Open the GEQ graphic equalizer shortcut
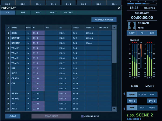Image resolution: width=162 pixels, height=121 pixels. [152, 33]
